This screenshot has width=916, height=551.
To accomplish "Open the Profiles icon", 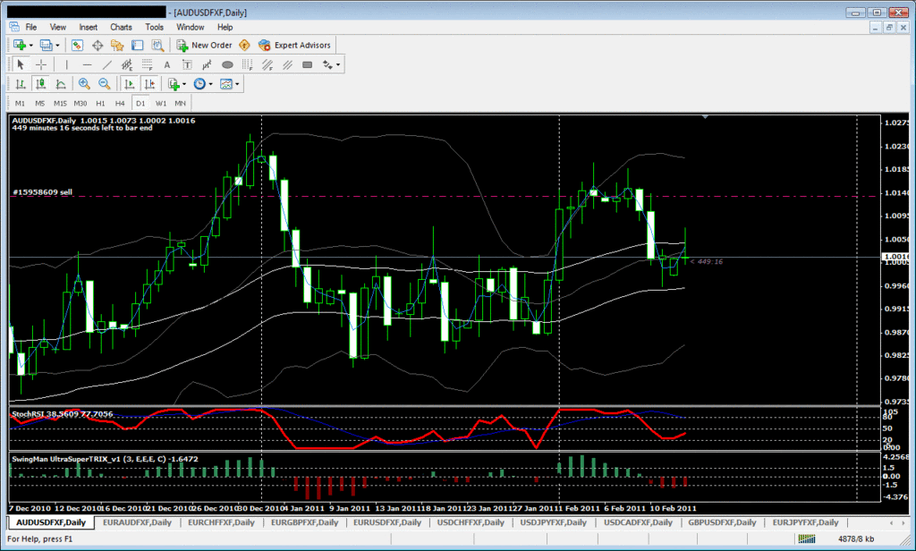I will (x=46, y=45).
